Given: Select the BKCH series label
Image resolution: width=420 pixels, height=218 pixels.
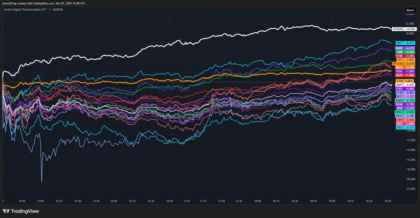Looking at the screenshot, I should point(399,67).
